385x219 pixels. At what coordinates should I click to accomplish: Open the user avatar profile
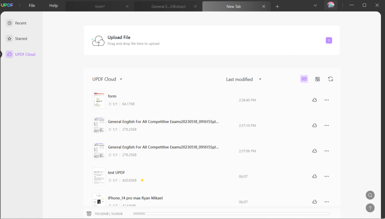[x=331, y=5]
